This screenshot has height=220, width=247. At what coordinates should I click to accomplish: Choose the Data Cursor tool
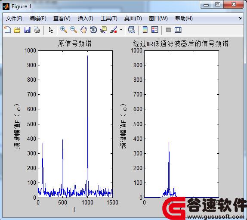pos(103,30)
